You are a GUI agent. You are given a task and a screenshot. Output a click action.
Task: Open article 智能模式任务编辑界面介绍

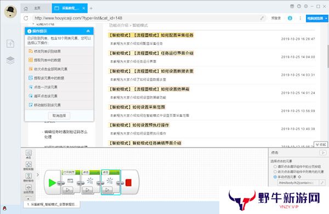pos(145,143)
